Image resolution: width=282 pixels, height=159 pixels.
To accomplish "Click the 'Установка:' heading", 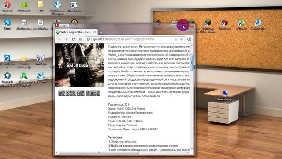I will click(115, 137).
